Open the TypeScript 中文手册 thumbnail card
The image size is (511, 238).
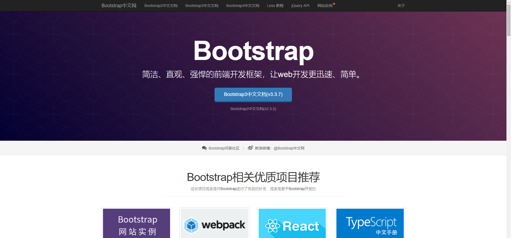point(370,223)
